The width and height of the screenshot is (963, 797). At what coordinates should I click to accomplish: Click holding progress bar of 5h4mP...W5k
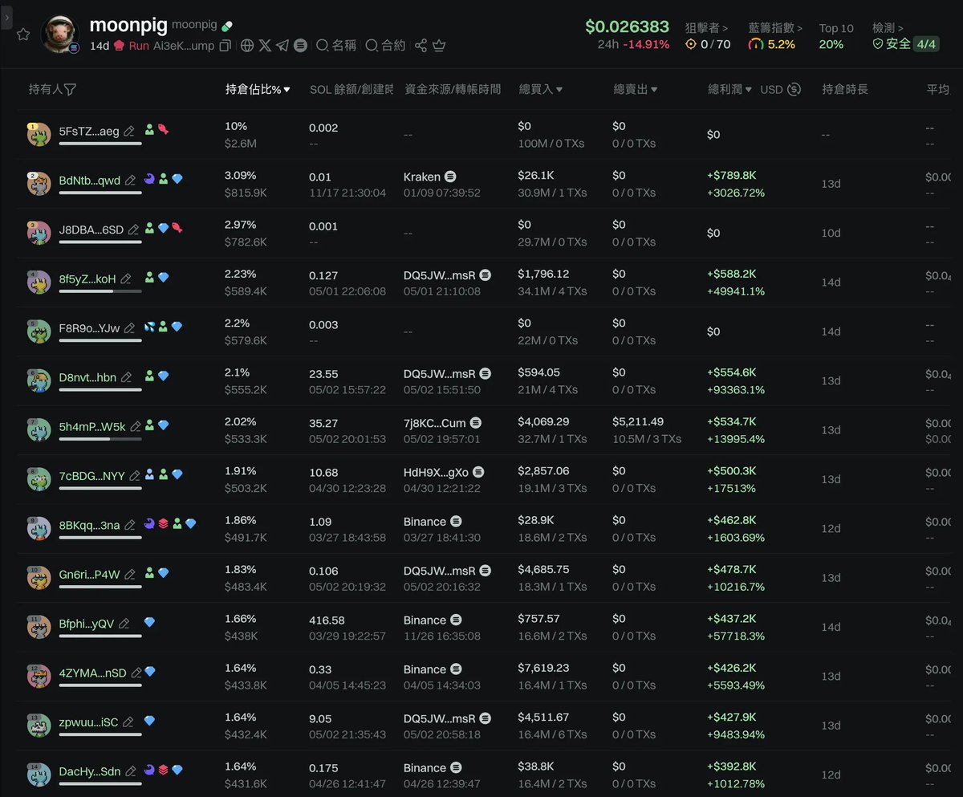pos(100,439)
